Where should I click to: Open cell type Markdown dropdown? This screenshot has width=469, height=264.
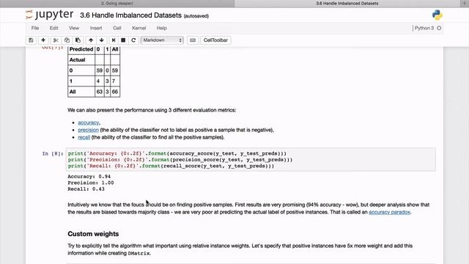pos(162,40)
